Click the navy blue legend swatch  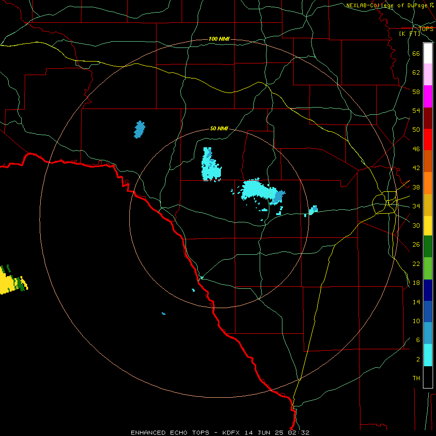[428, 290]
